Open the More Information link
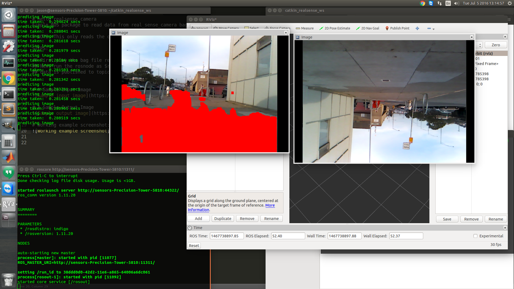 point(270,205)
